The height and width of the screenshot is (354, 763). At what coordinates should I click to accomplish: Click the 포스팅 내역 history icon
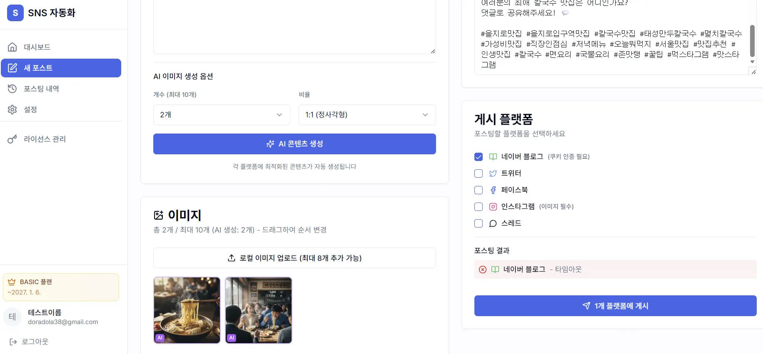pyautogui.click(x=12, y=89)
